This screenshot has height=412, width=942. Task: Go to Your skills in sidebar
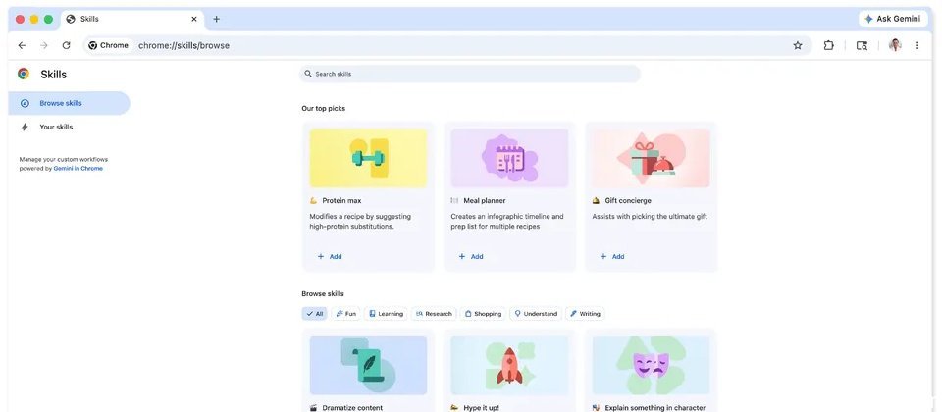pos(56,127)
